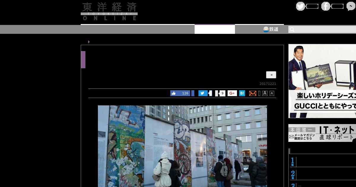Open the Toyo Keizai Online logo

coord(109,12)
